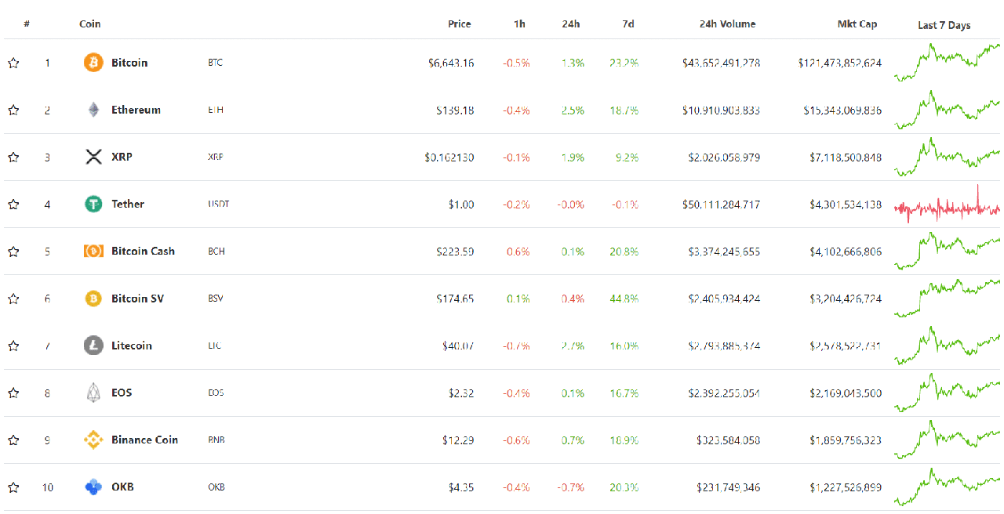Open OKB's 7-day sparkline chart
1004x514 pixels.
[x=947, y=487]
